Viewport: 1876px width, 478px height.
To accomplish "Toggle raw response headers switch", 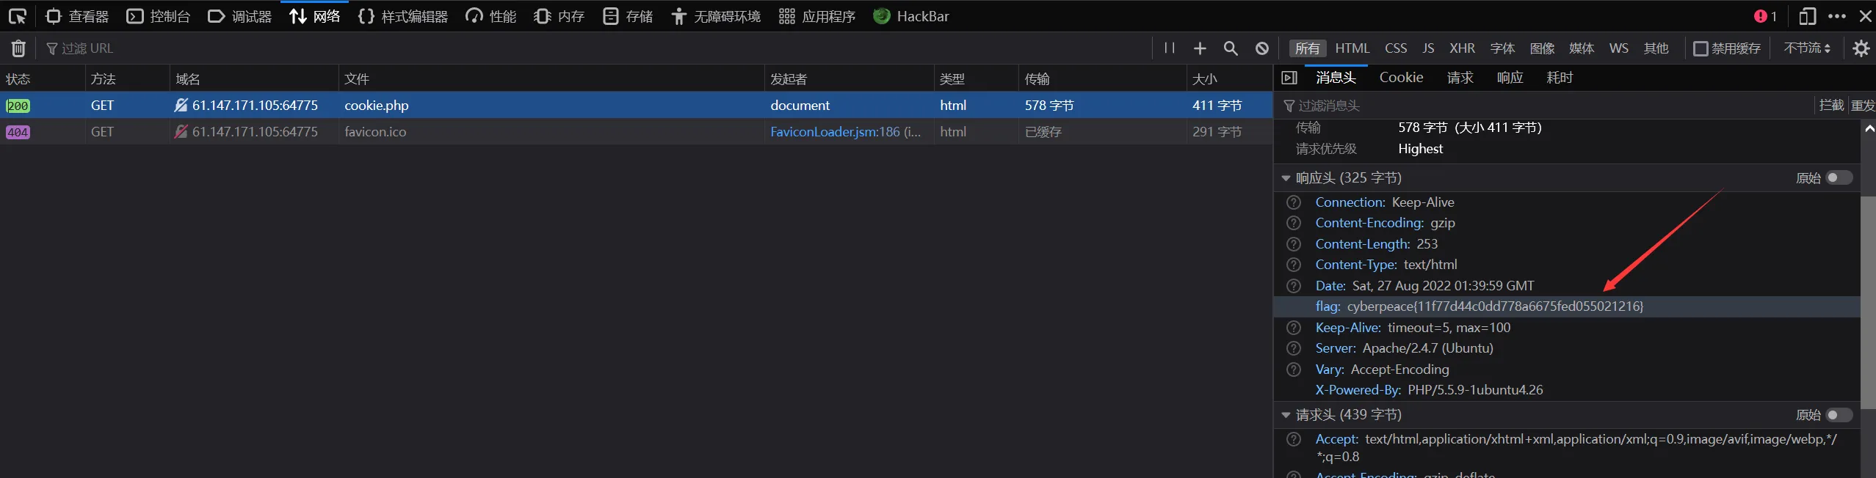I will click(1839, 177).
